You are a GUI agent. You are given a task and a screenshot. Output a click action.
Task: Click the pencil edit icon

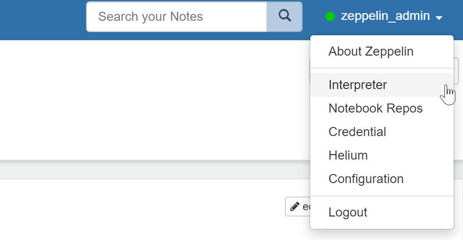294,207
